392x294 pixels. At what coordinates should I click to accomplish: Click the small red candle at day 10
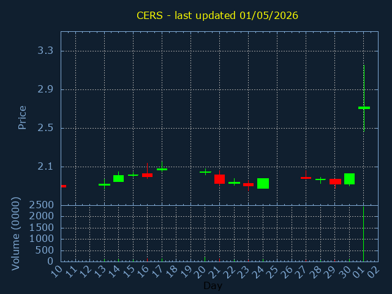pos(64,186)
